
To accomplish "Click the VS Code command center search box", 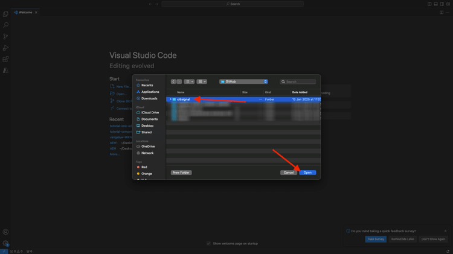I will (233, 4).
